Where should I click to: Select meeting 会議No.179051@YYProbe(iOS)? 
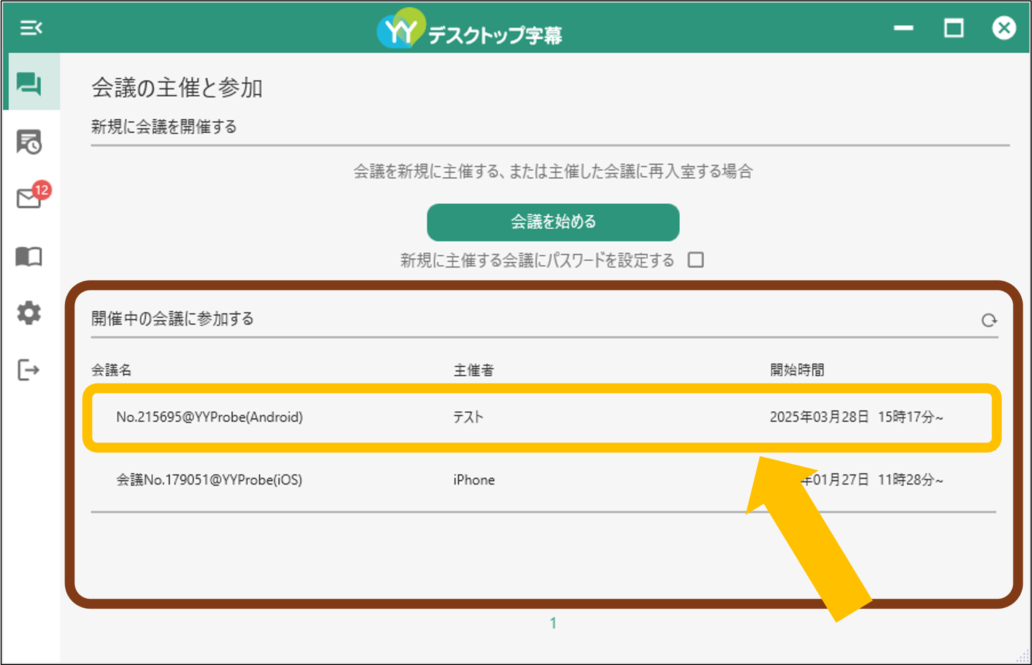[542, 480]
